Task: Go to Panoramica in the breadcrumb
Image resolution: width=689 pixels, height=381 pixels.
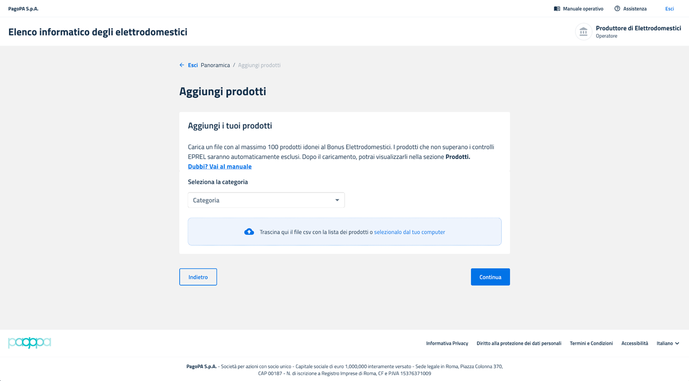Action: pos(215,65)
